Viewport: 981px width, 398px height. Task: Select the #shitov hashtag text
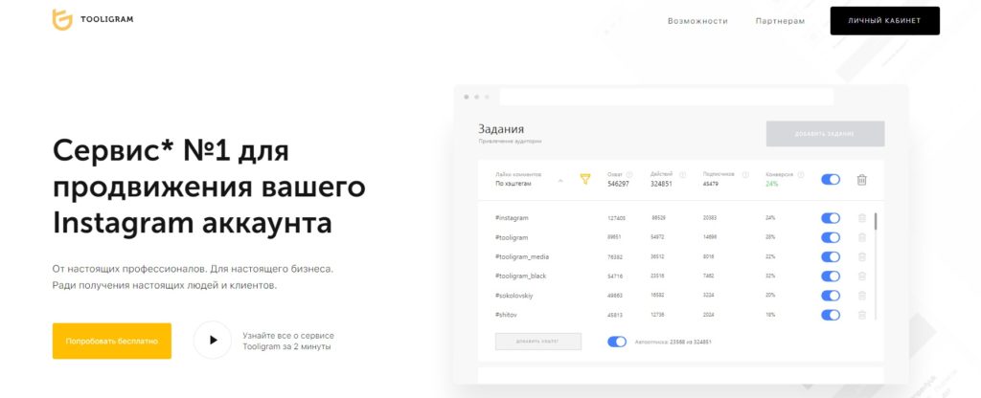click(506, 315)
